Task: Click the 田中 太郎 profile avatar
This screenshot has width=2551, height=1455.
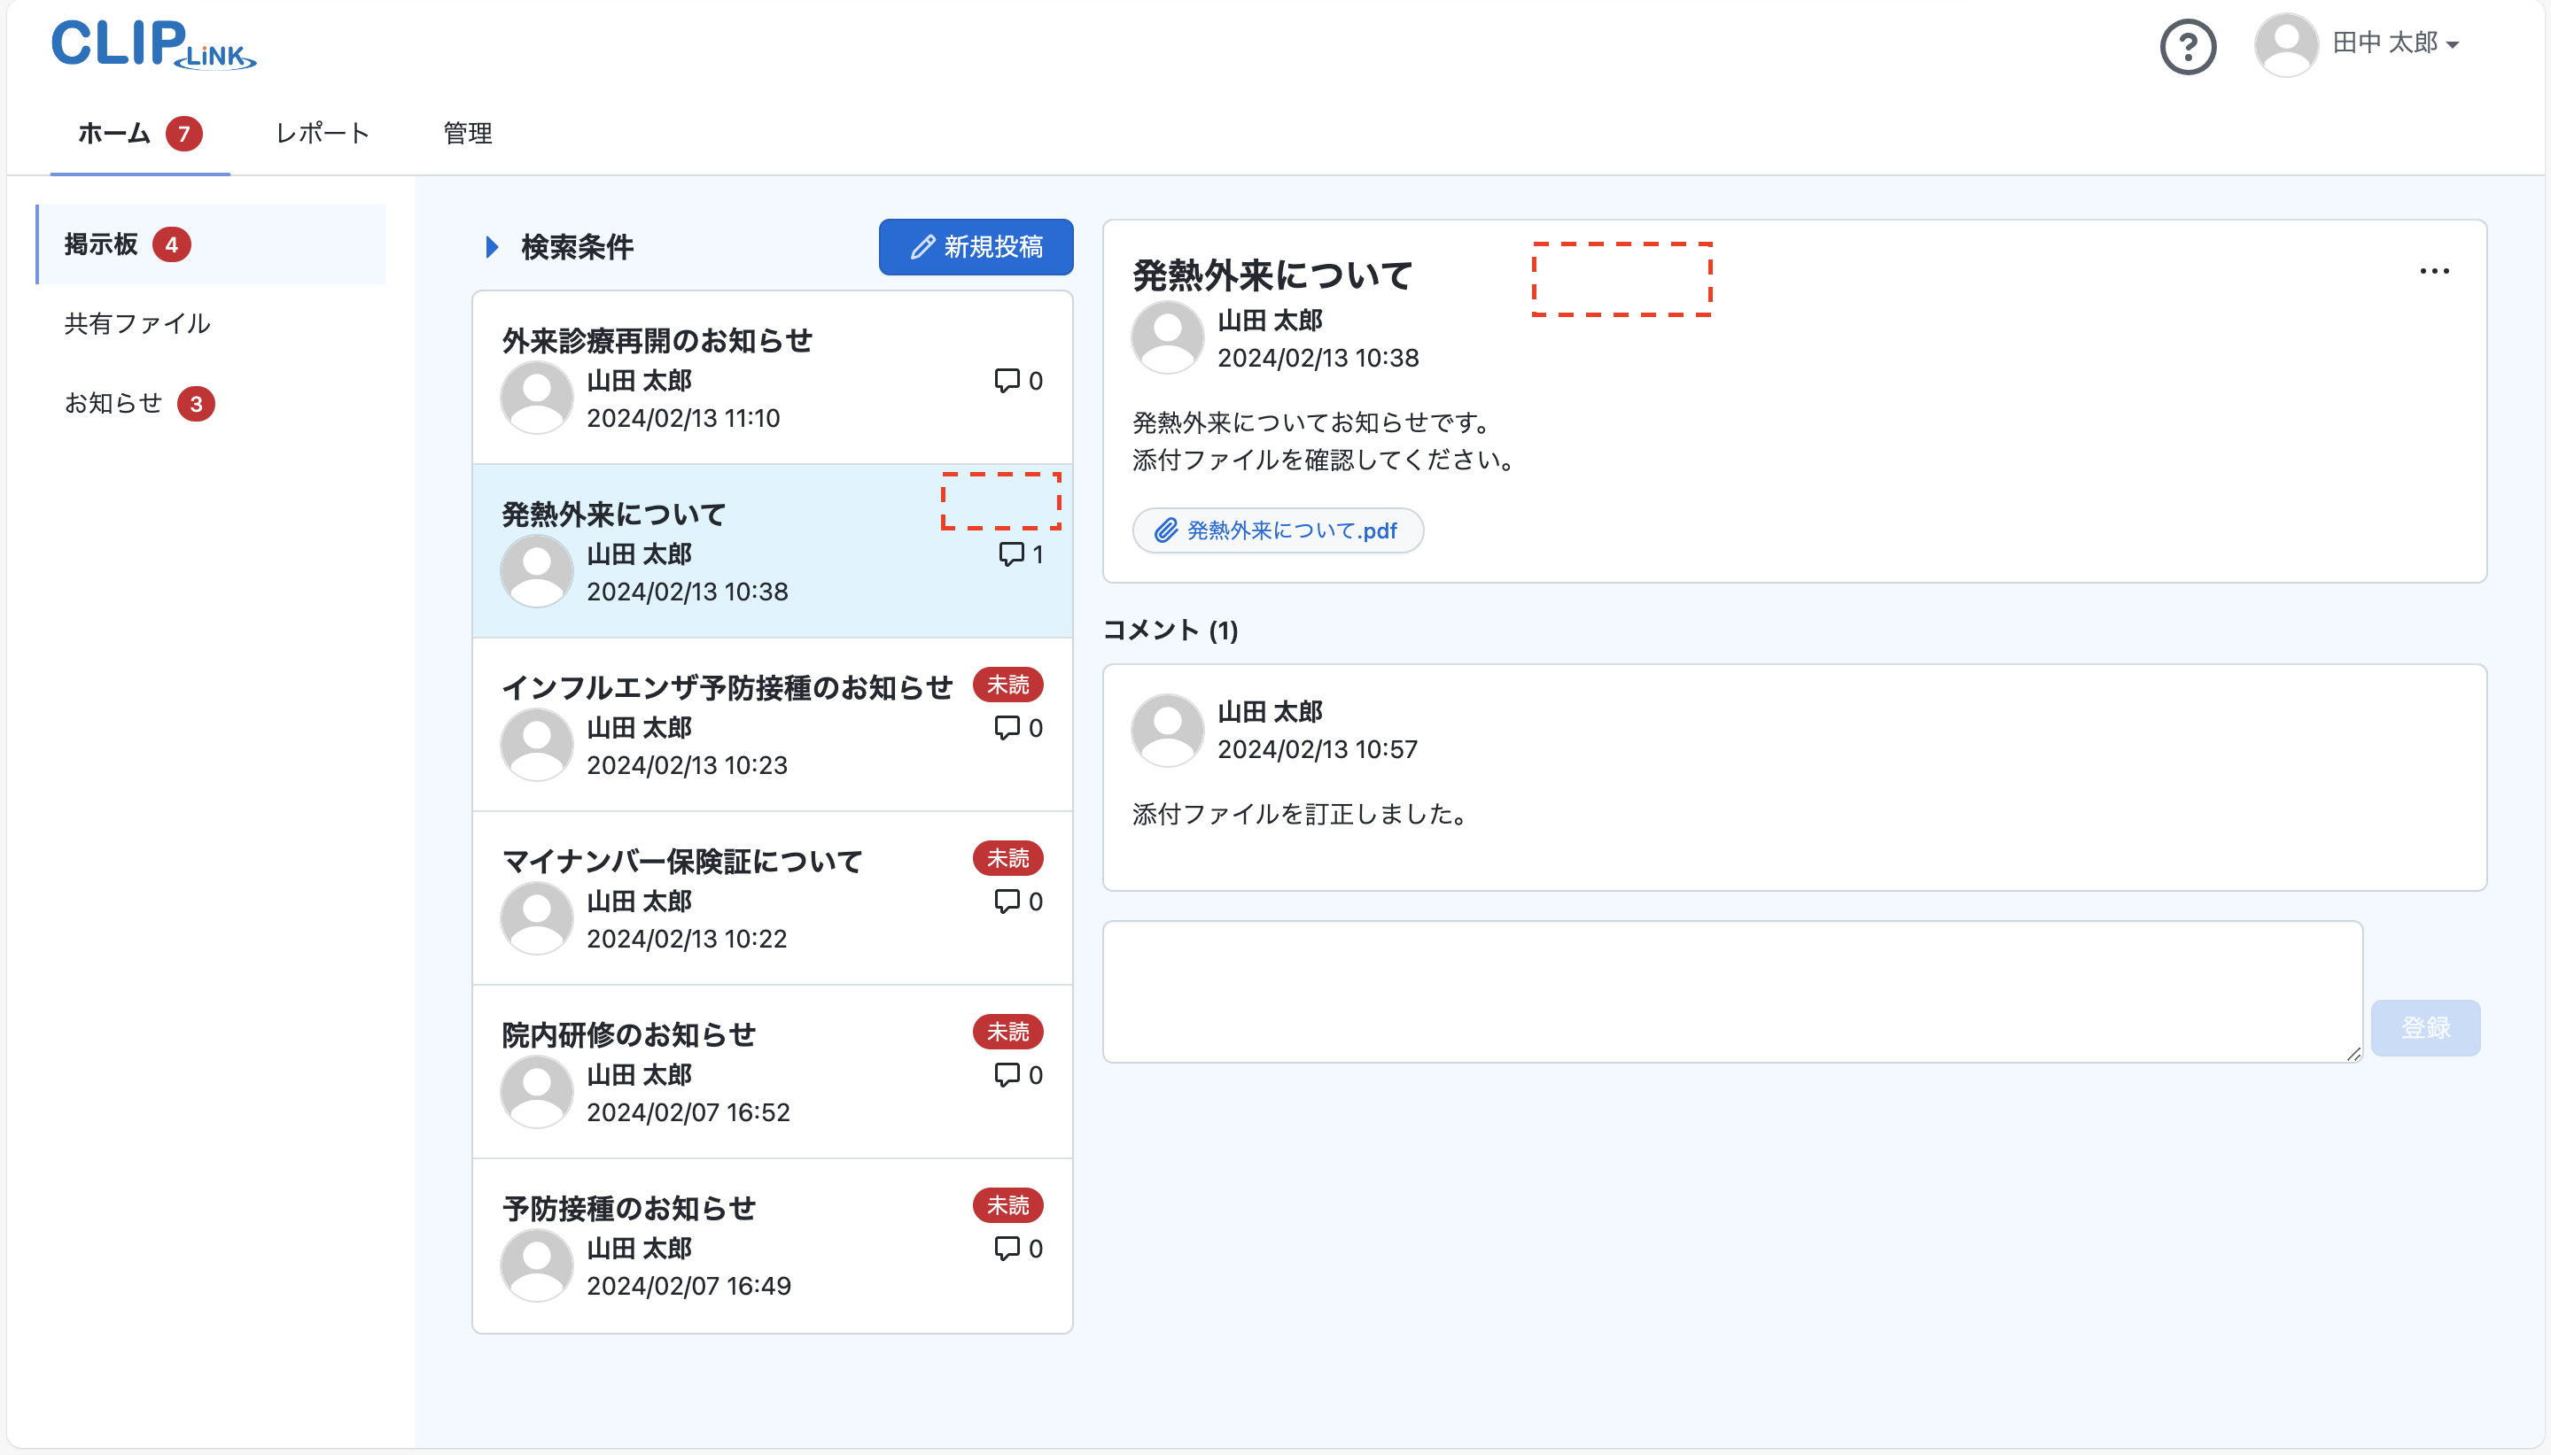Action: coord(2285,44)
